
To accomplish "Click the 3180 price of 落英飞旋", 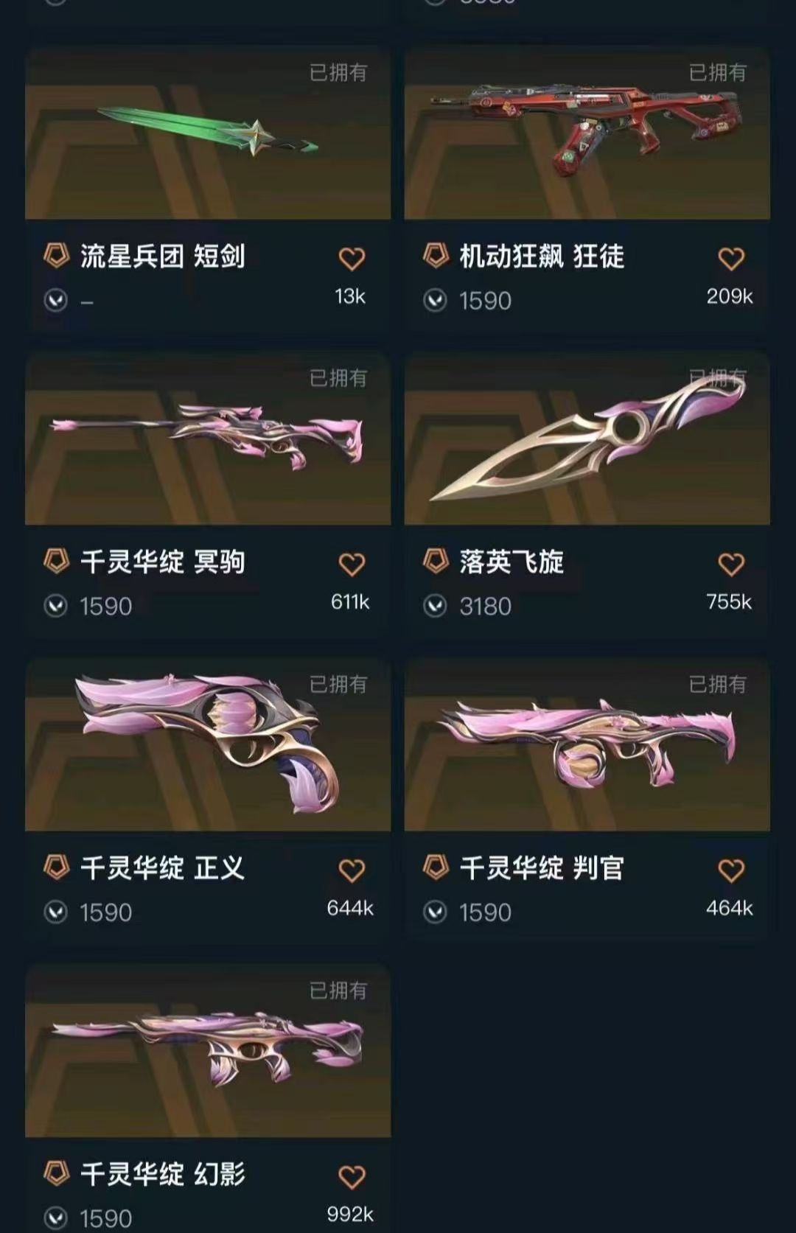I will [x=485, y=607].
